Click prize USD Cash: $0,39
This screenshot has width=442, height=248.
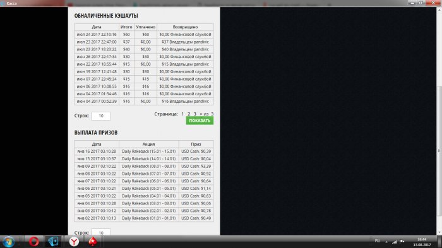[x=196, y=151]
